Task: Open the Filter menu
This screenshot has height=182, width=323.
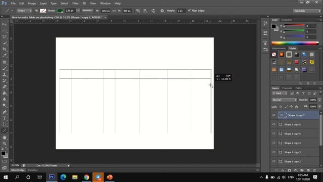Action: [x=75, y=4]
